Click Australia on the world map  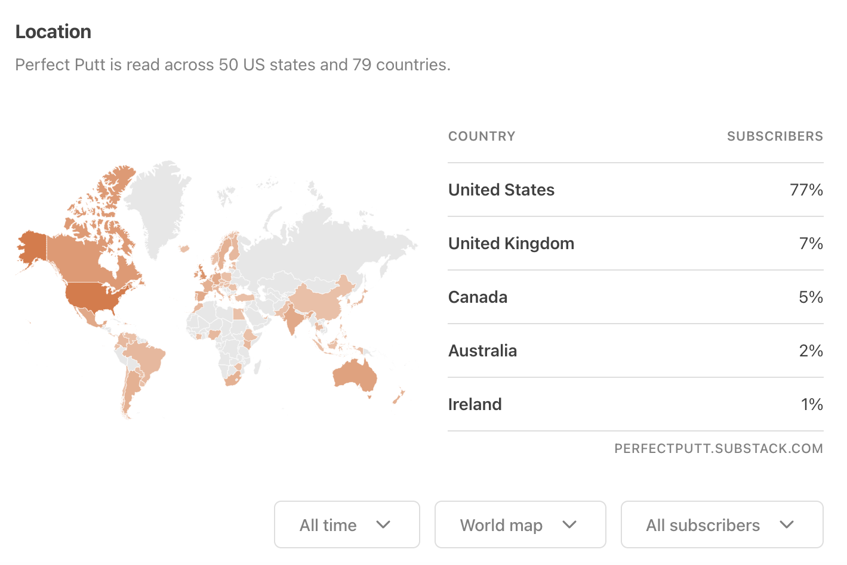354,377
